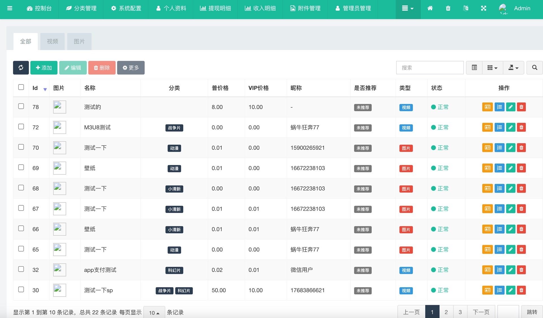Tick the checkbox for the row with Id 32
The image size is (543, 318).
[21, 269]
